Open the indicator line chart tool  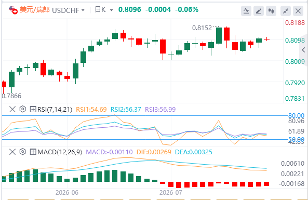coord(246,10)
